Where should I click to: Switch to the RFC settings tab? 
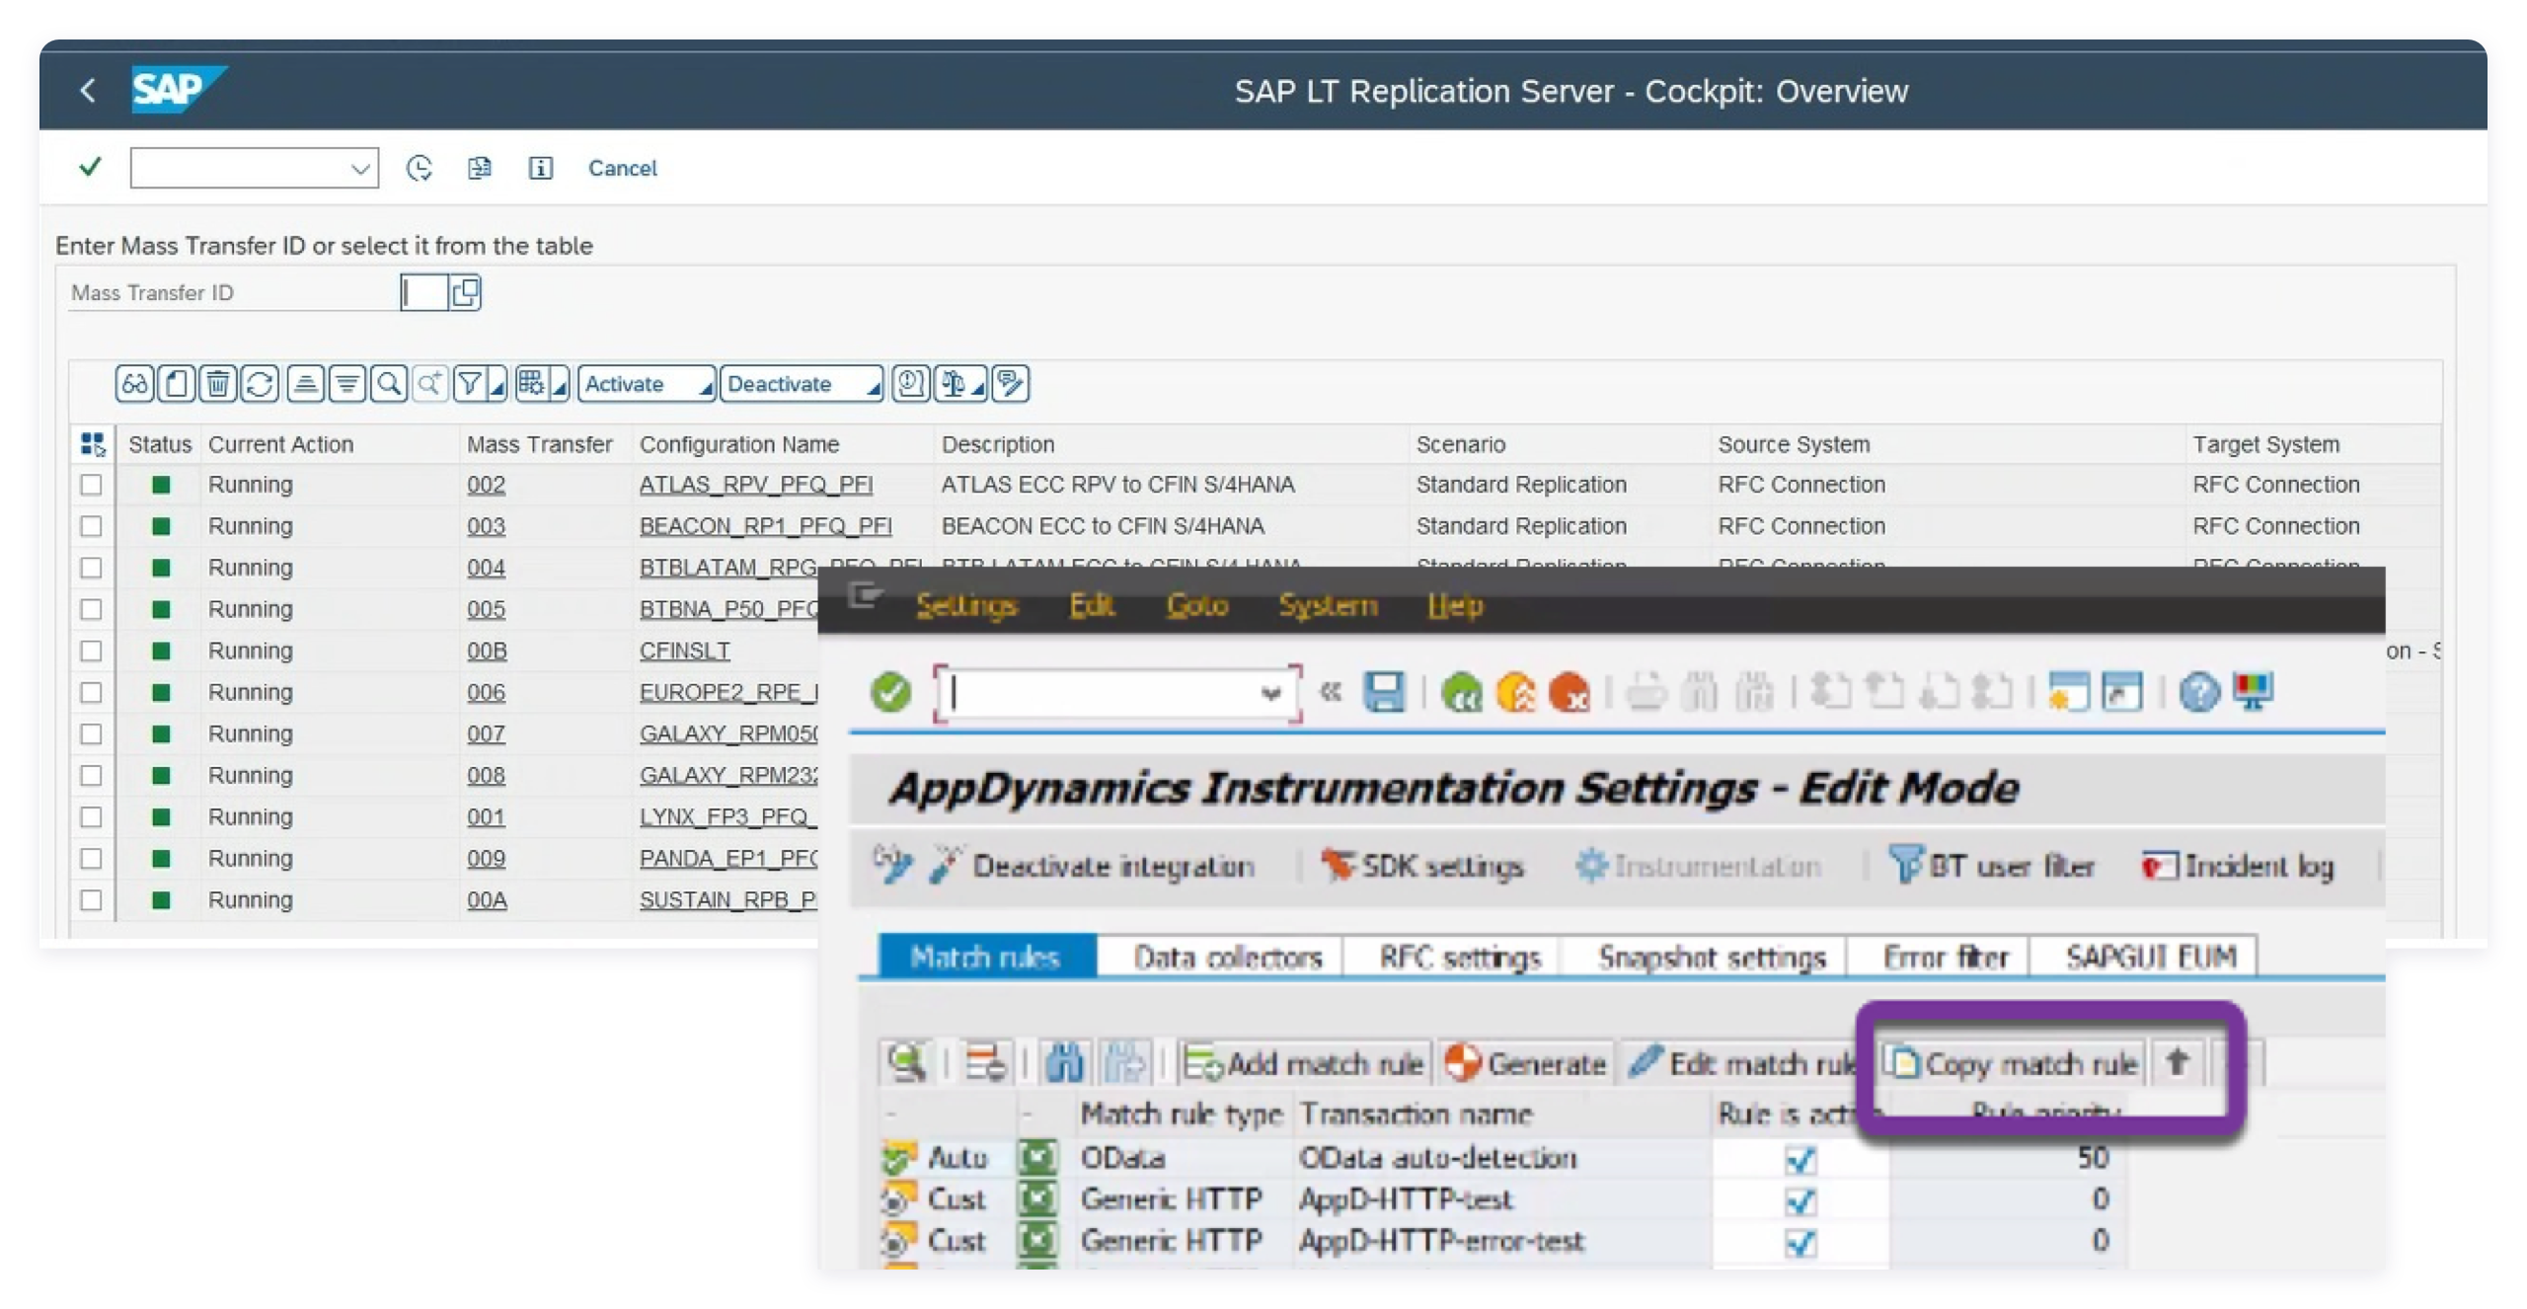point(1459,957)
